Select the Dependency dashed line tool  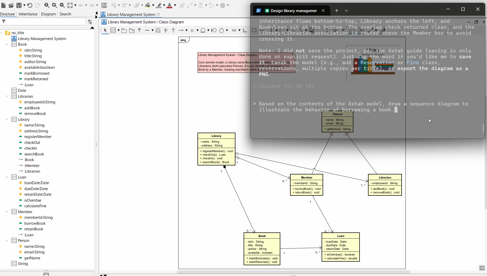[x=181, y=30]
